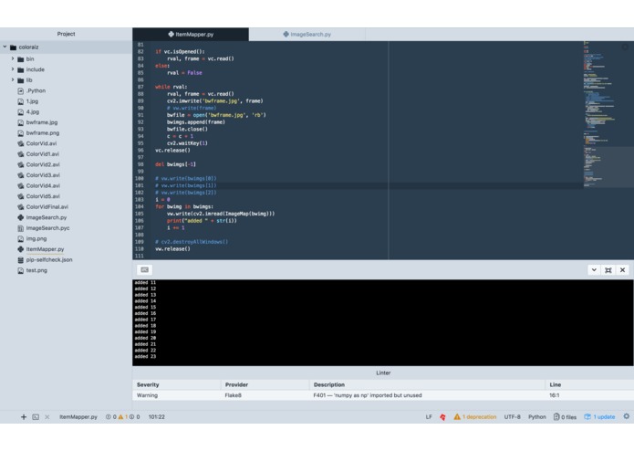Maximize the terminal panel with fullscreen icon
634x451 pixels.
608,270
